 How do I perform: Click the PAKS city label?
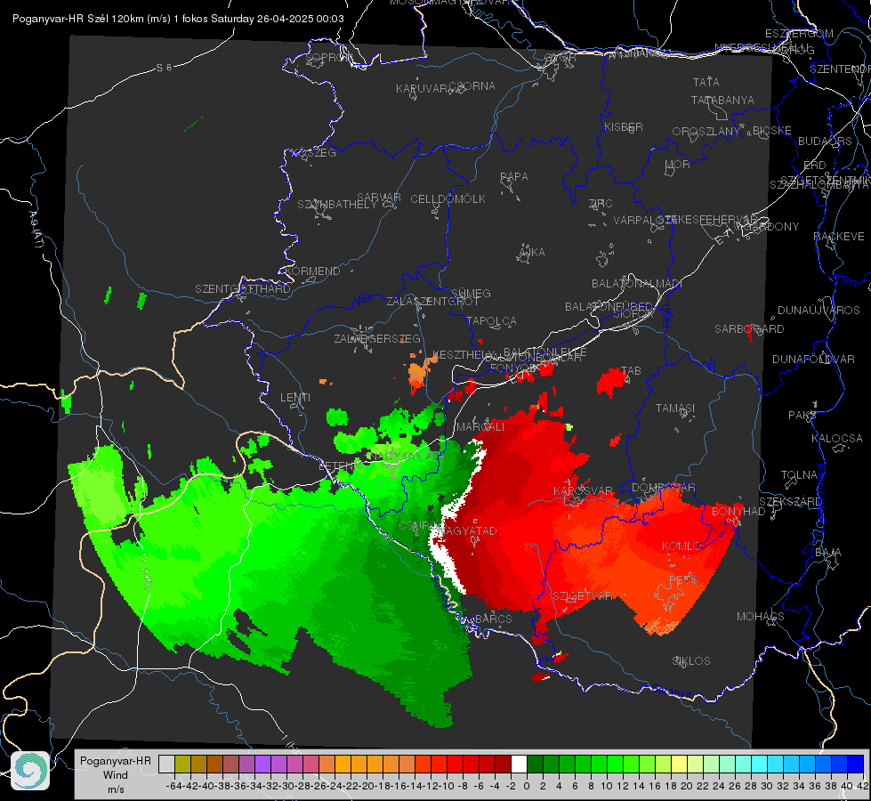coord(802,415)
